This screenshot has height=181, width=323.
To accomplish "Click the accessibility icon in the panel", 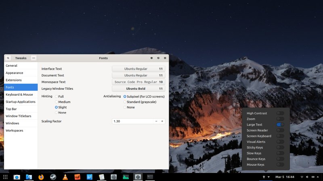I will (264, 177).
